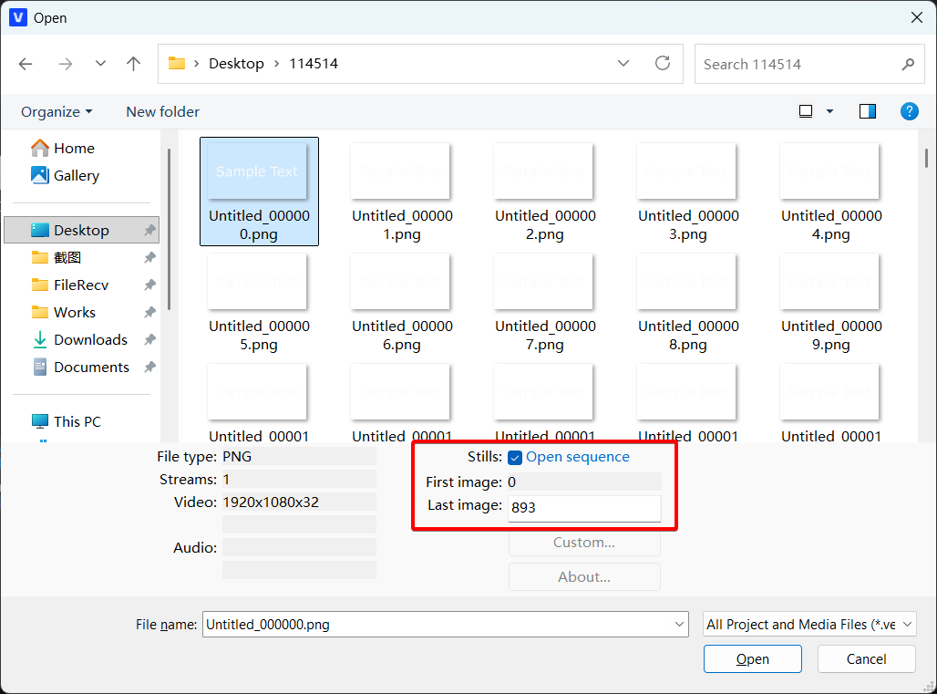Open help via the blue question mark

pos(909,111)
